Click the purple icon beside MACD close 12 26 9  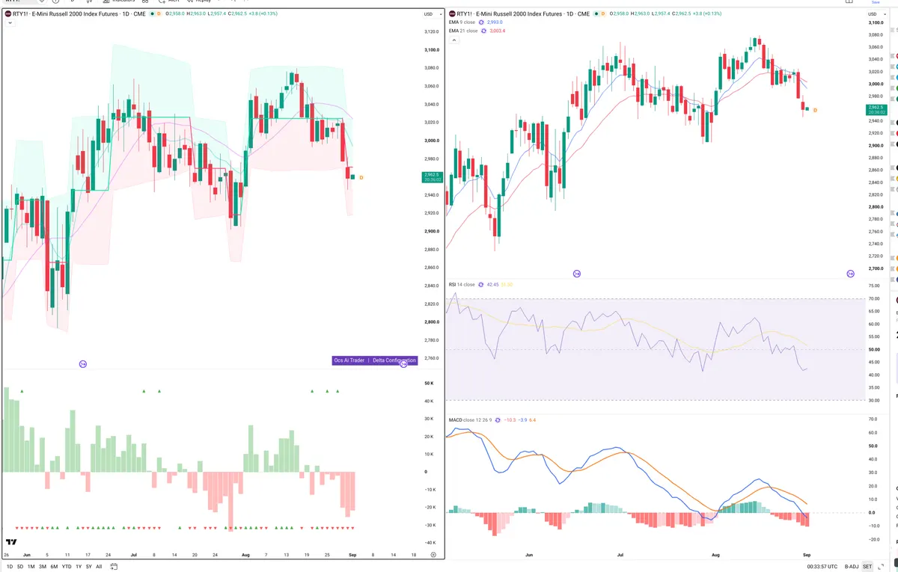498,420
